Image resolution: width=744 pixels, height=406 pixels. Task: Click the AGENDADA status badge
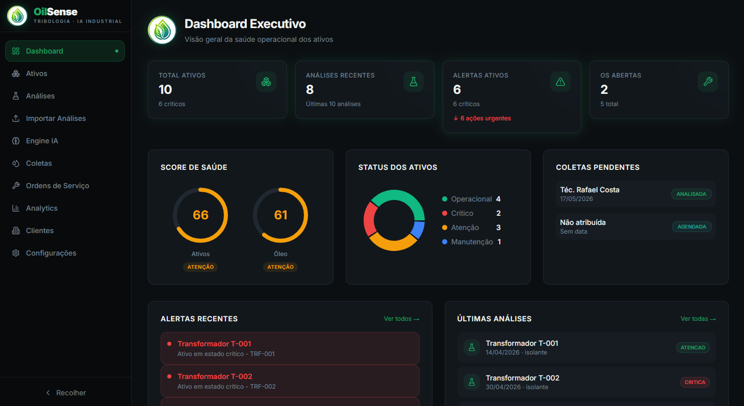(691, 226)
